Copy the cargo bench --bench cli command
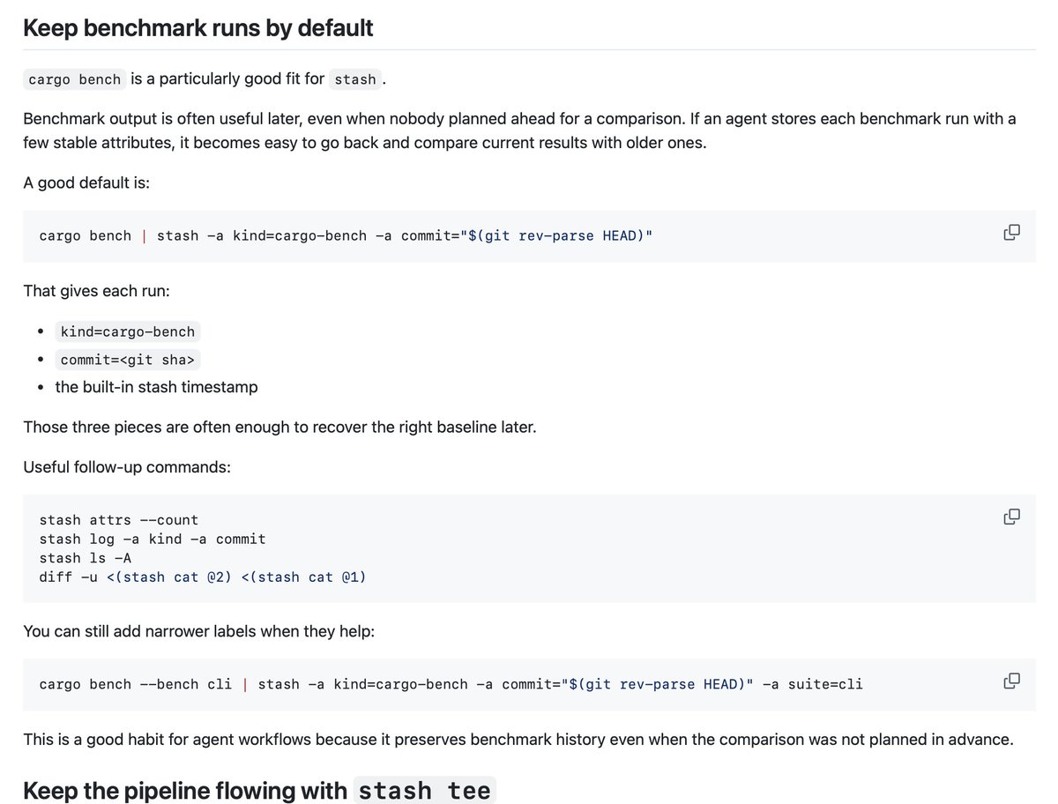Image resolution: width=1058 pixels, height=804 pixels. 1011,681
